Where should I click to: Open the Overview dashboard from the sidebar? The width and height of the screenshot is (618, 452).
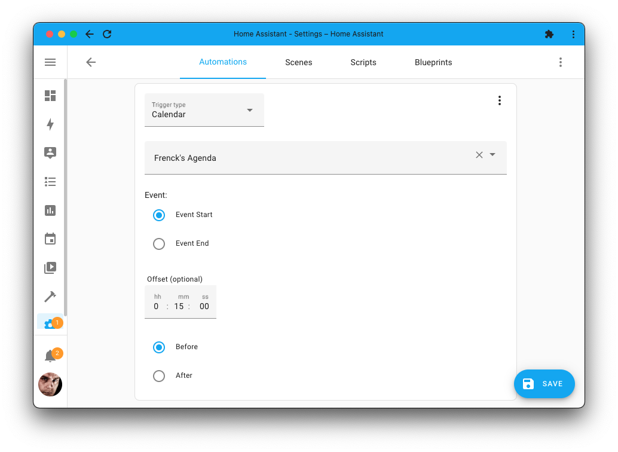tap(50, 96)
